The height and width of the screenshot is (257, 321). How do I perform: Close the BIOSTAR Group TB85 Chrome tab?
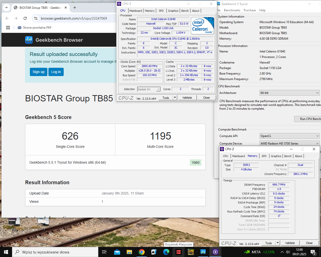coord(66,8)
